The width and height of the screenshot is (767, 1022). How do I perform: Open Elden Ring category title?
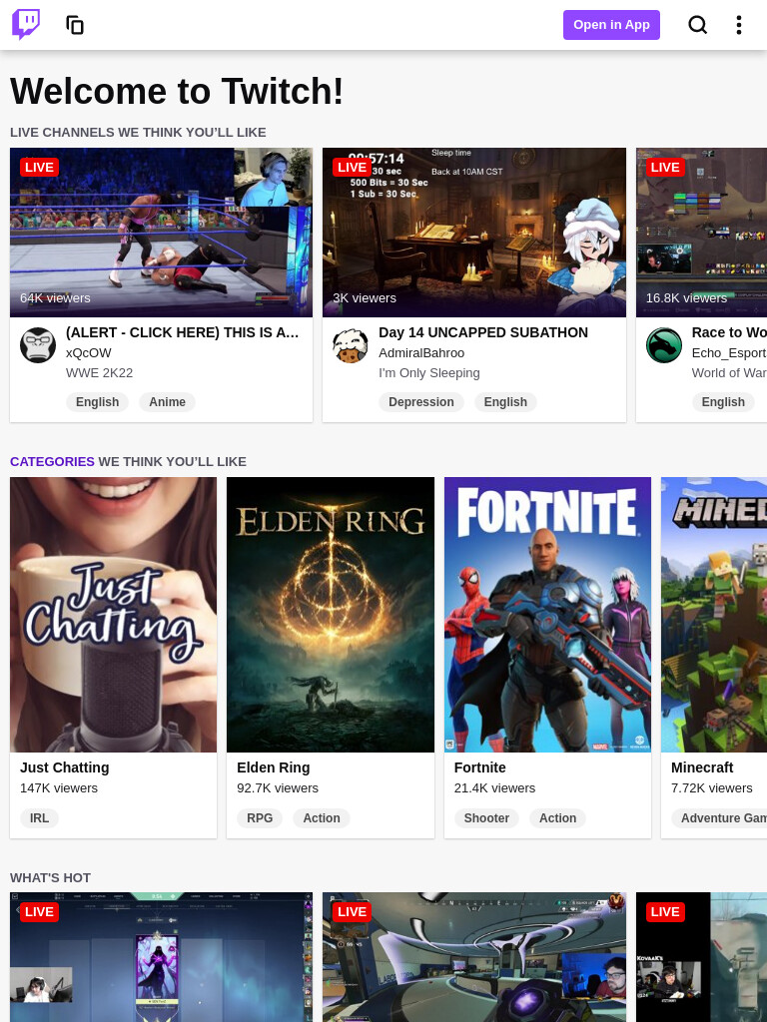coord(274,767)
